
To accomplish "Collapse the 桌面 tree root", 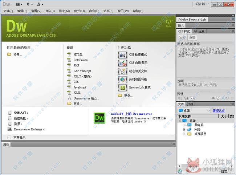I will click(180, 121).
